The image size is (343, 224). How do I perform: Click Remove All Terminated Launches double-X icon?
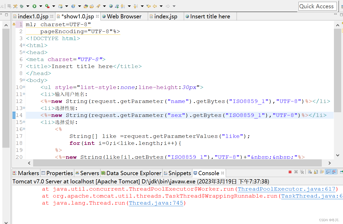[x=302, y=172]
